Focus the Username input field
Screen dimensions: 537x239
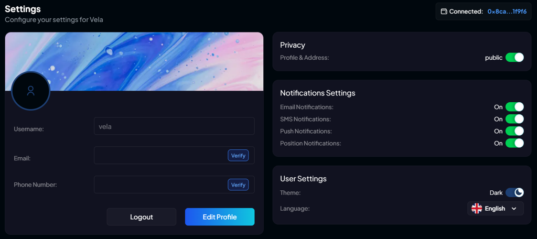click(174, 126)
